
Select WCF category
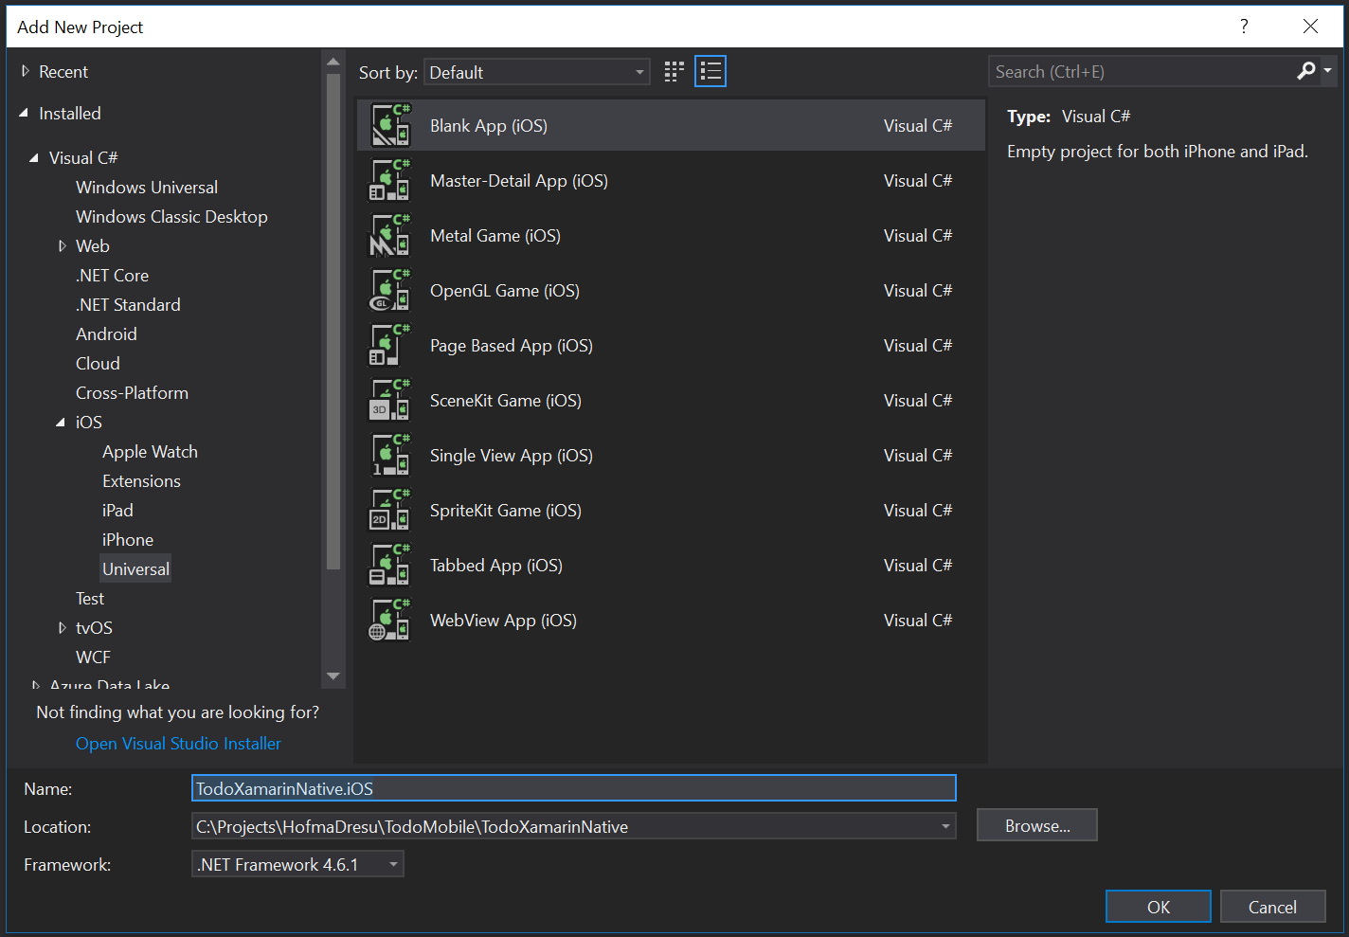coord(93,658)
